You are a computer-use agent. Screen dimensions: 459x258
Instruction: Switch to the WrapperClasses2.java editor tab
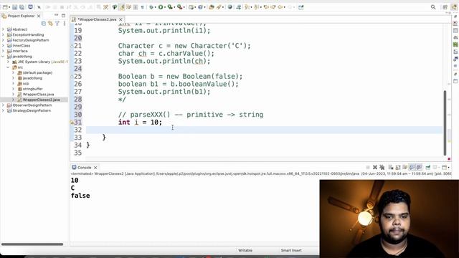pyautogui.click(x=97, y=19)
